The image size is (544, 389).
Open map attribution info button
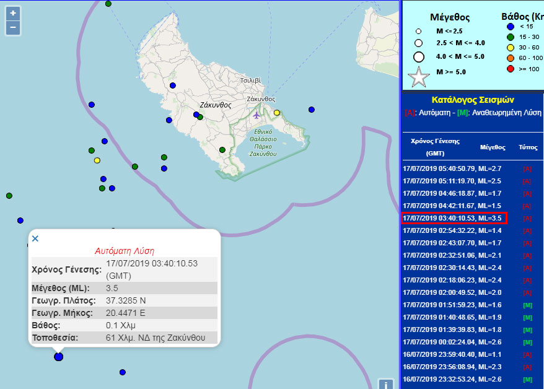tap(385, 385)
